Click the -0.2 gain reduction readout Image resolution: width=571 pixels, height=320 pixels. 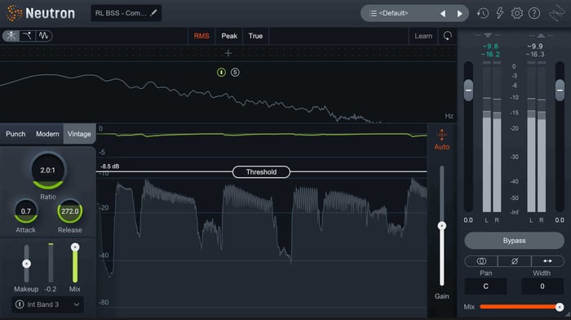coord(51,289)
